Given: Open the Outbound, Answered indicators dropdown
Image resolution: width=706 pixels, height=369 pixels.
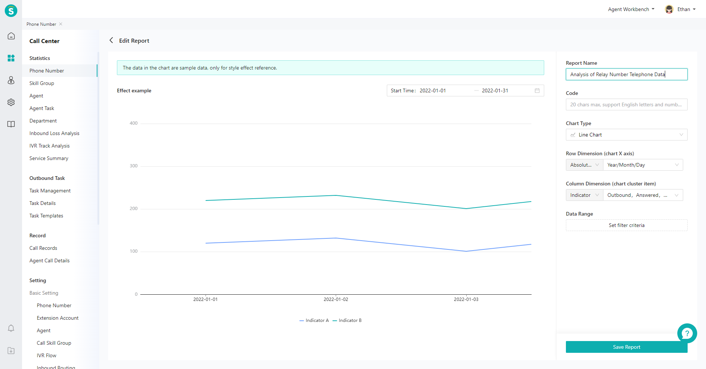Looking at the screenshot, I should coord(643,195).
